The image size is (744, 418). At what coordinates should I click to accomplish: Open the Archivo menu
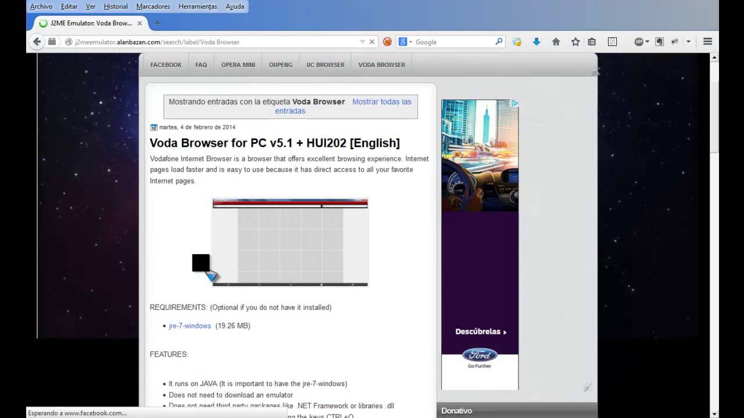tap(41, 6)
